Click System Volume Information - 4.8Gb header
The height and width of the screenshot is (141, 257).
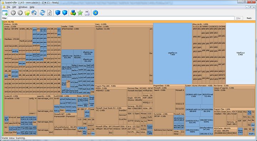click(x=199, y=86)
